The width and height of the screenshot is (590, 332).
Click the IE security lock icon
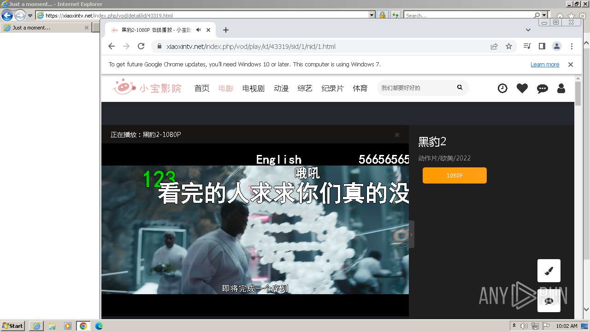click(x=382, y=15)
